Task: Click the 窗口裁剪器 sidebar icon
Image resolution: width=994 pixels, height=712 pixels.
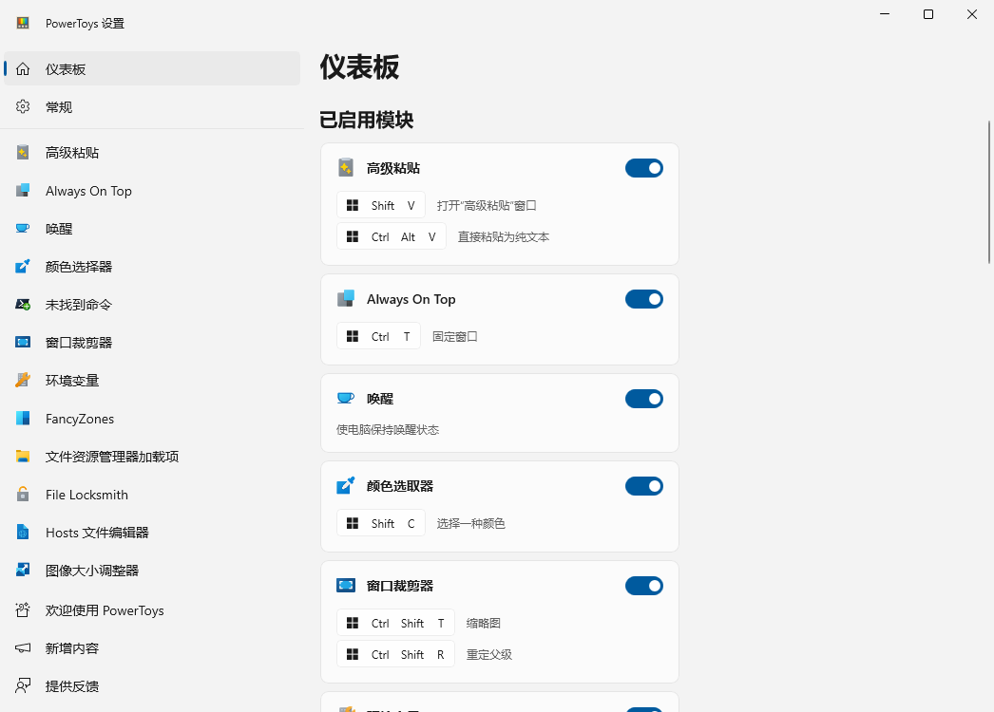Action: [x=23, y=343]
